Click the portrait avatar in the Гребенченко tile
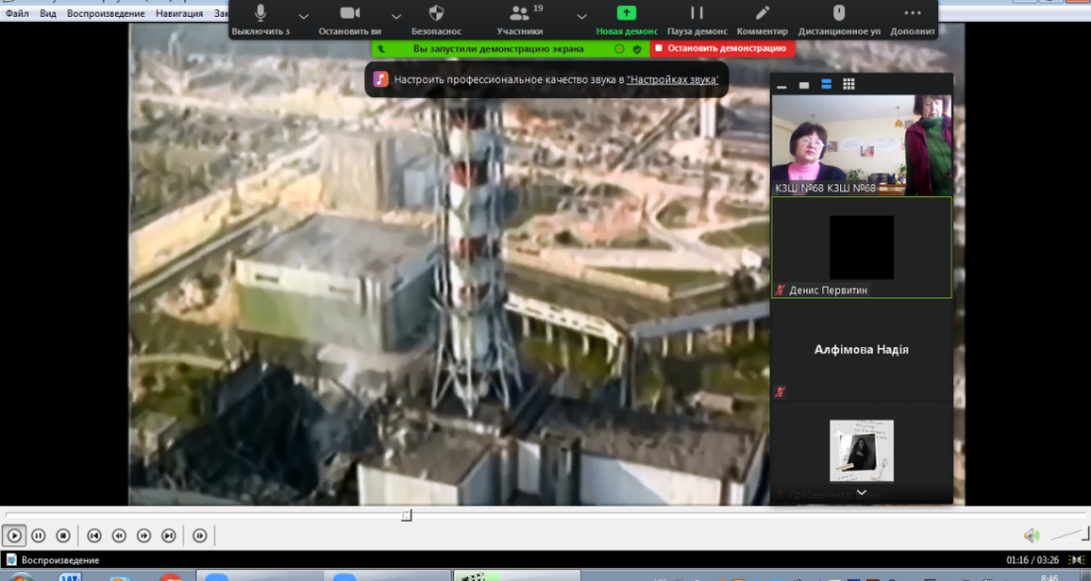Viewport: 1091px width, 581px height. [861, 450]
